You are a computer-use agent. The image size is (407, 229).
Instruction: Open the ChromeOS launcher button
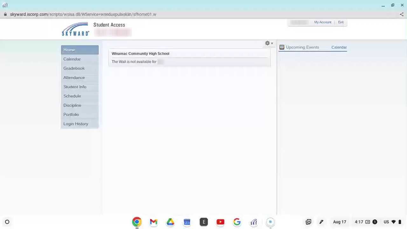[7, 222]
